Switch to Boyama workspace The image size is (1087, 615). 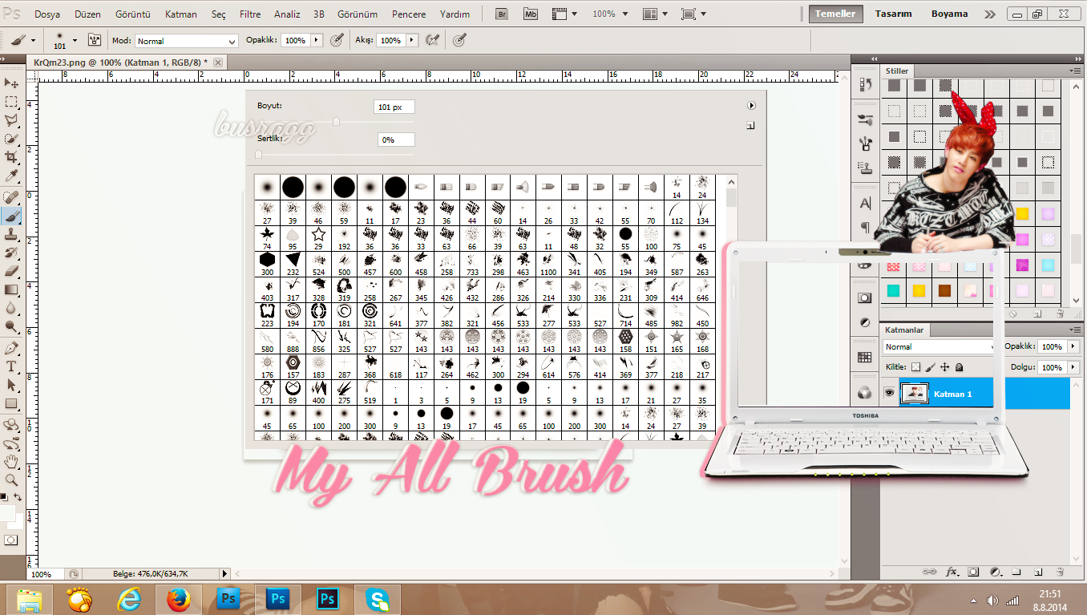coord(949,14)
